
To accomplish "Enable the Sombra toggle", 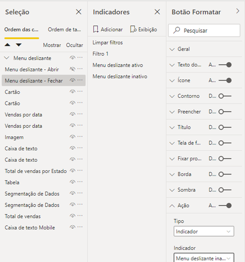I will (225, 190).
